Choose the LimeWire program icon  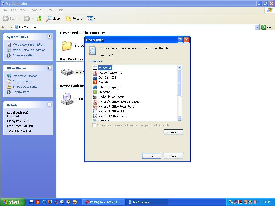point(95,92)
